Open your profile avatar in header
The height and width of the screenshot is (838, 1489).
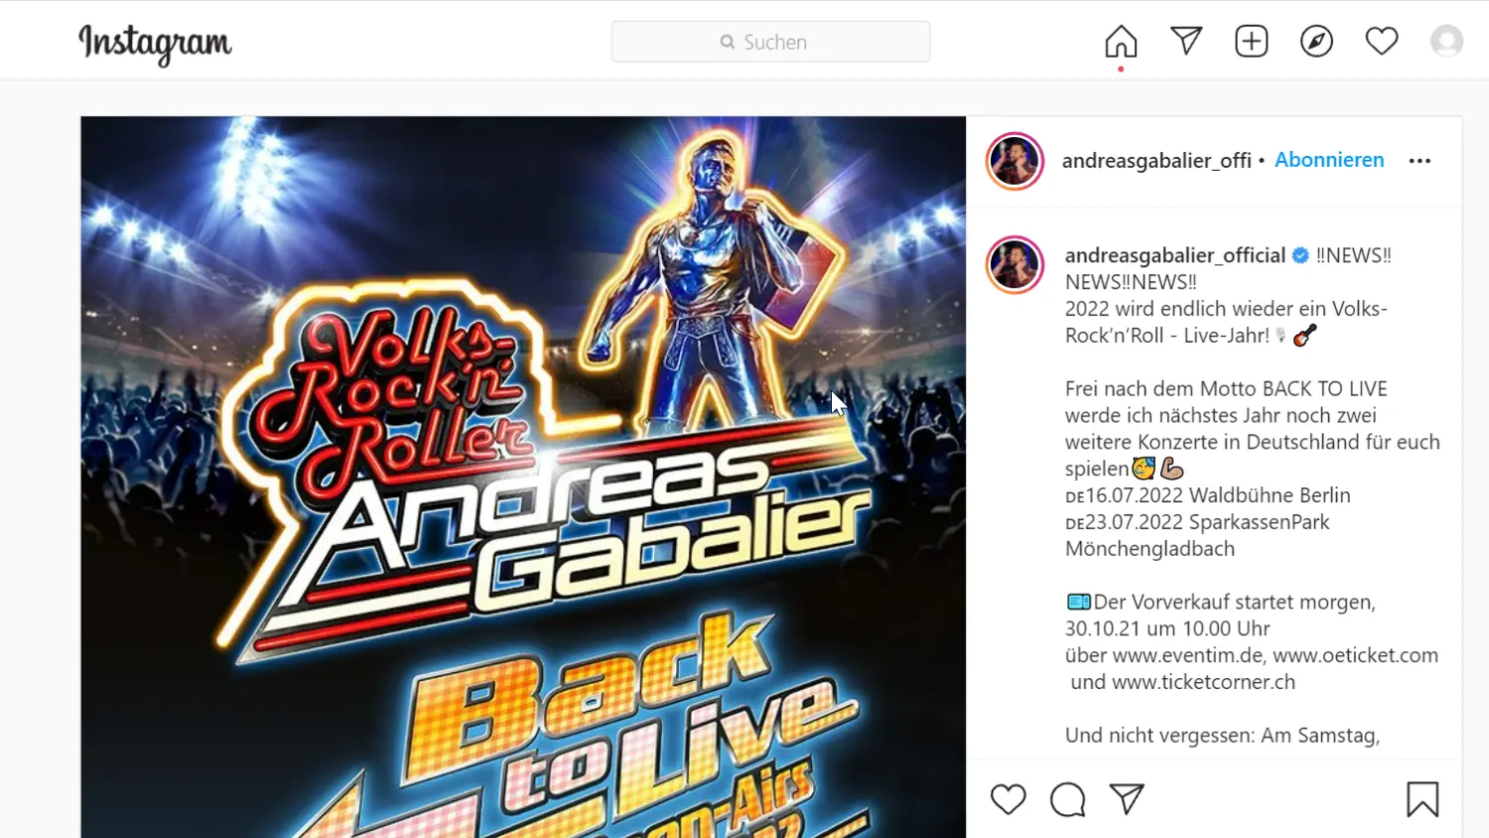click(1446, 41)
